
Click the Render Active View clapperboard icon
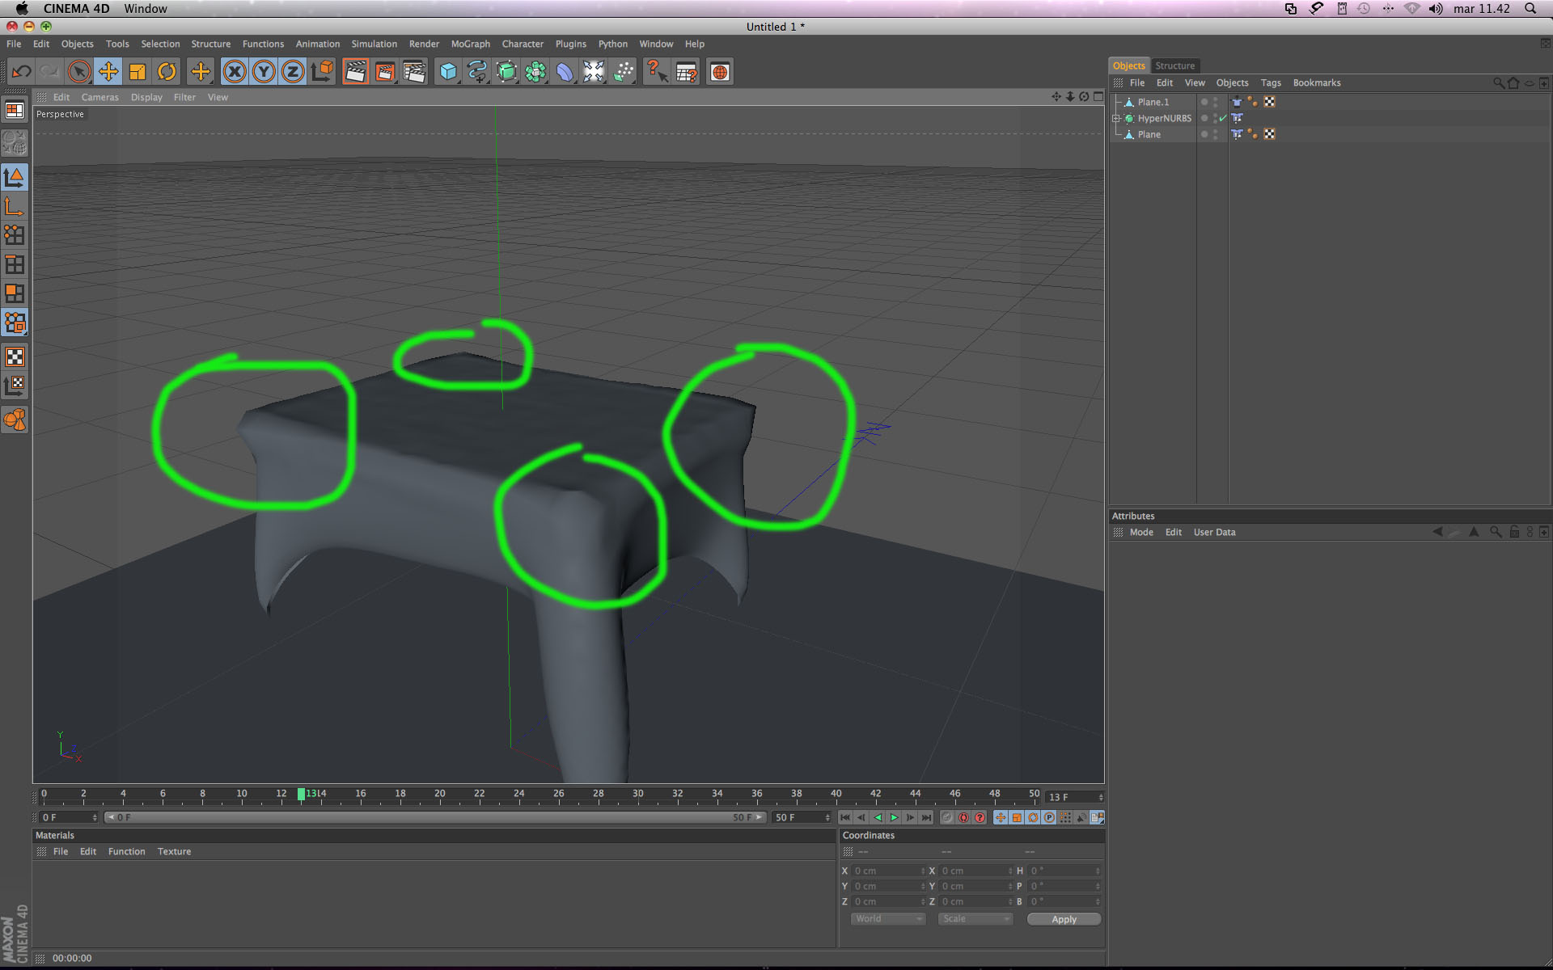355,72
